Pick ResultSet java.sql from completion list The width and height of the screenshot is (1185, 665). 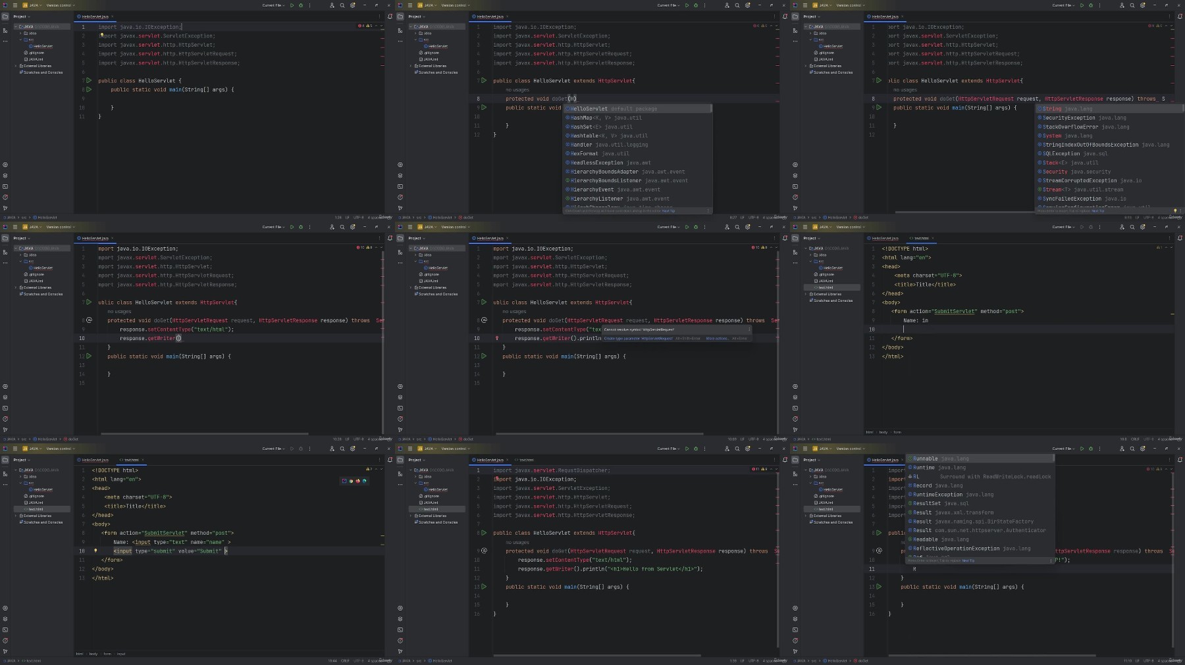click(980, 503)
